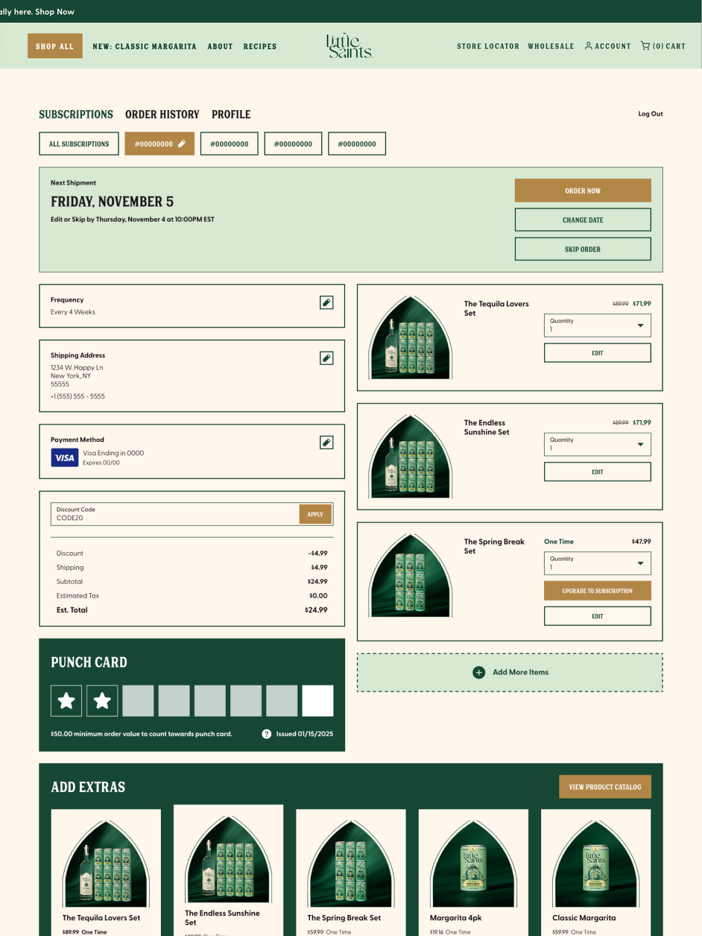
Task: Edit the Shipping Address with pencil icon
Action: click(x=326, y=358)
